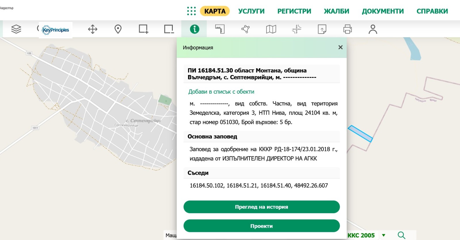Click the Преглед на история button

point(262,207)
